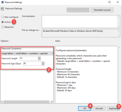Click the 'At least Microsoft Windows Vista' text

point(73,31)
